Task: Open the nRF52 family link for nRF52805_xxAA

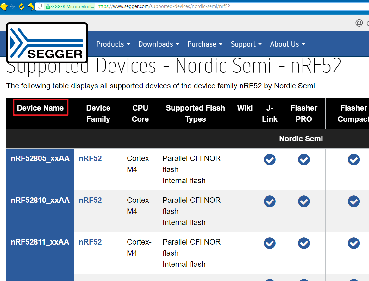Action: click(90, 158)
